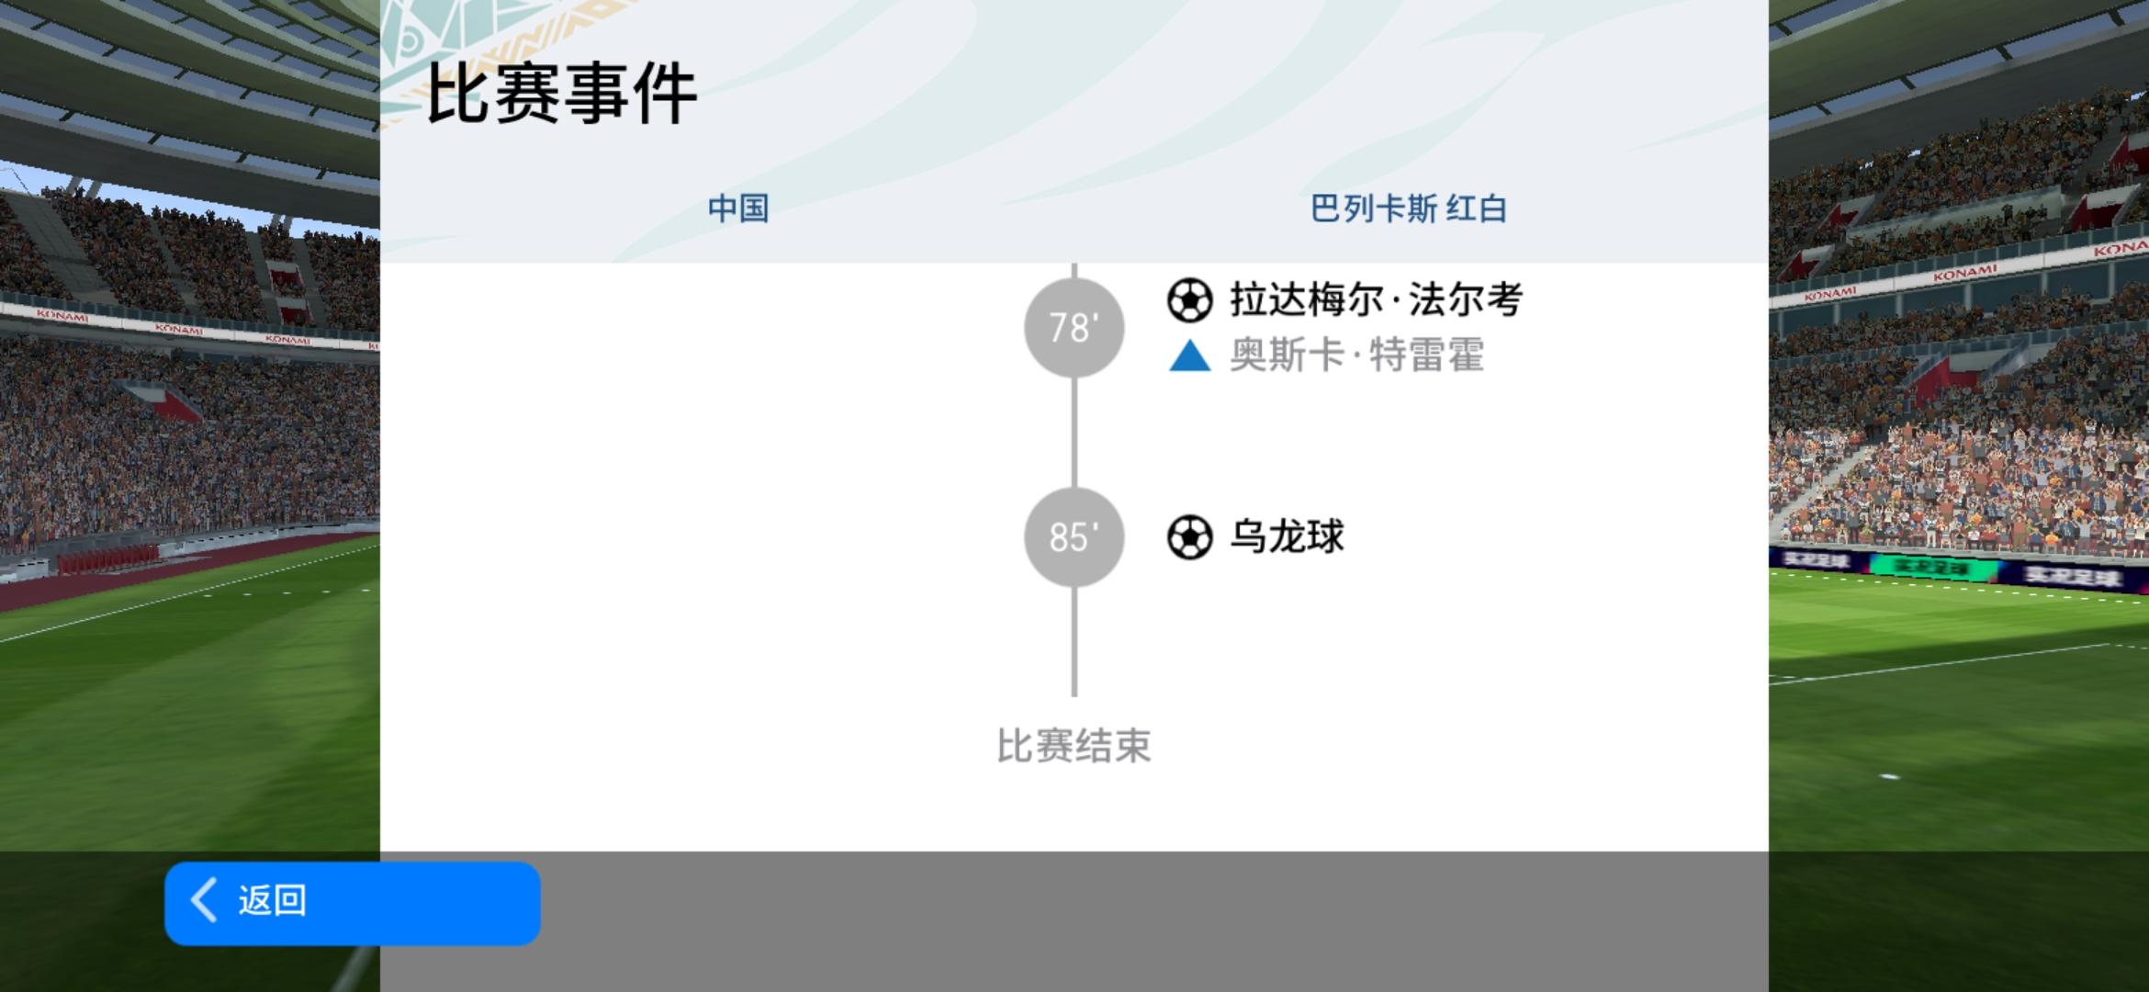Click timeline line segment below 85' marker
This screenshot has width=2149, height=992.
tap(1074, 642)
